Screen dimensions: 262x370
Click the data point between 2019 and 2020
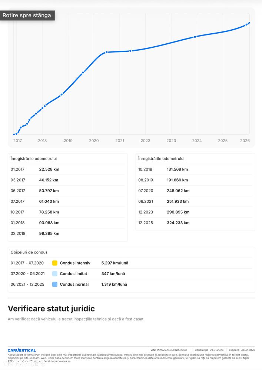click(x=83, y=72)
